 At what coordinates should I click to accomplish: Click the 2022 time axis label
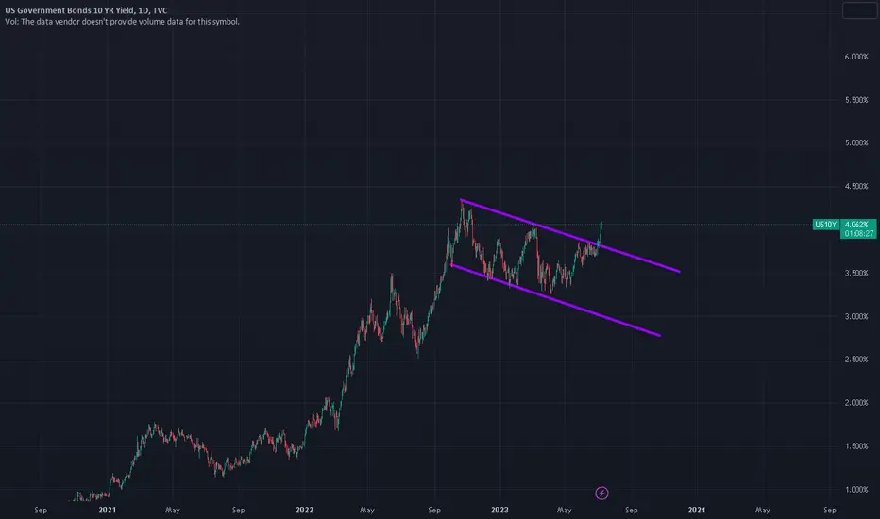click(305, 510)
